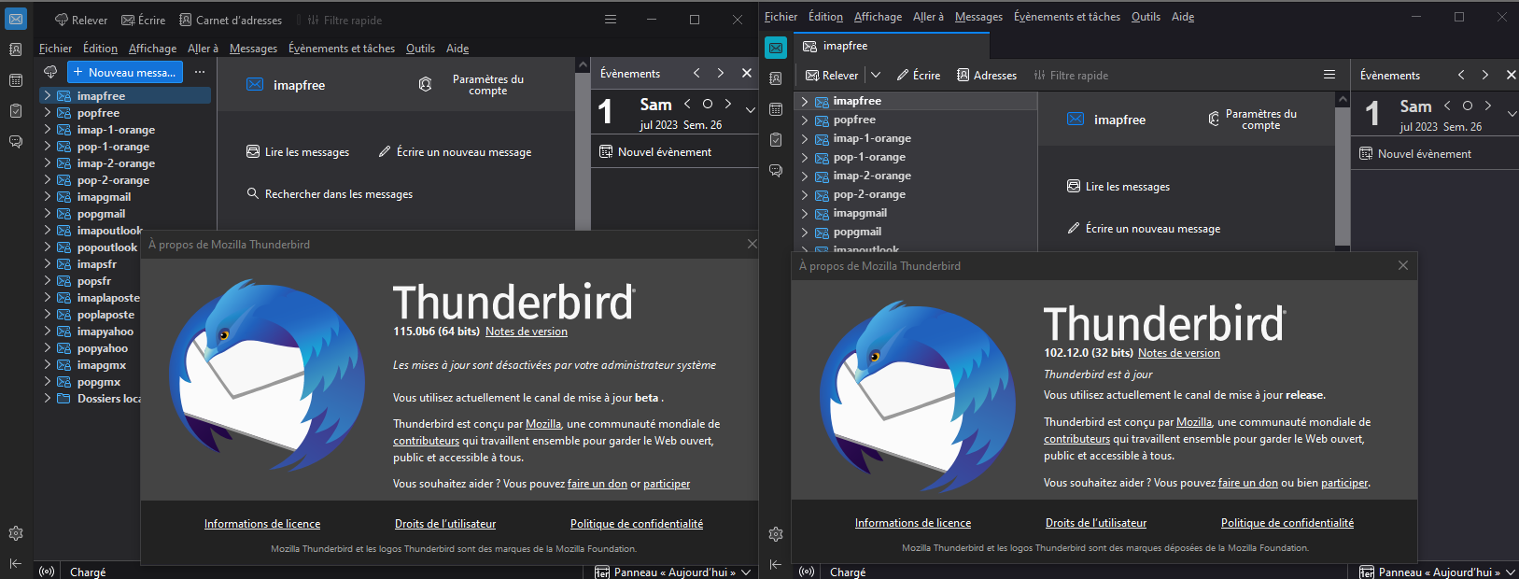This screenshot has height=579, width=1519.
Task: Open Évènements et tâches menu in left window
Action: click(x=342, y=49)
